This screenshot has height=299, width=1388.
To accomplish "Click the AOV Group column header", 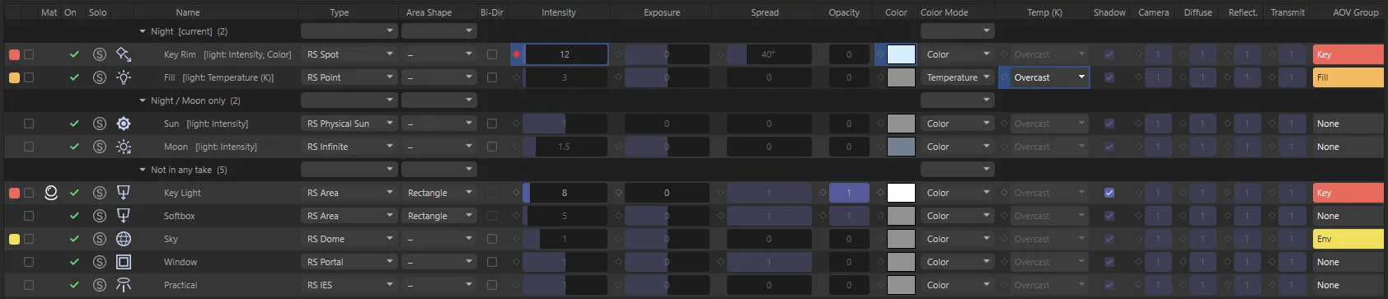I will [x=1356, y=12].
